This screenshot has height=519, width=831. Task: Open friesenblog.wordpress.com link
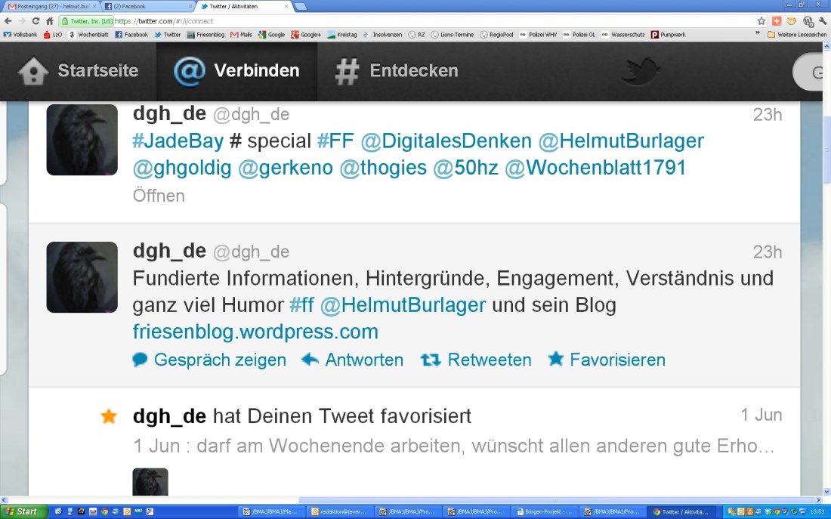coord(255,332)
